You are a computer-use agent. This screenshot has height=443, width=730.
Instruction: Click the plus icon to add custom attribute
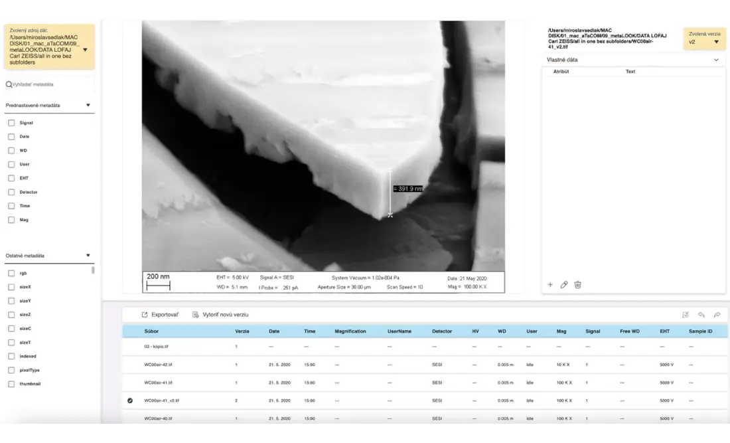(x=550, y=285)
